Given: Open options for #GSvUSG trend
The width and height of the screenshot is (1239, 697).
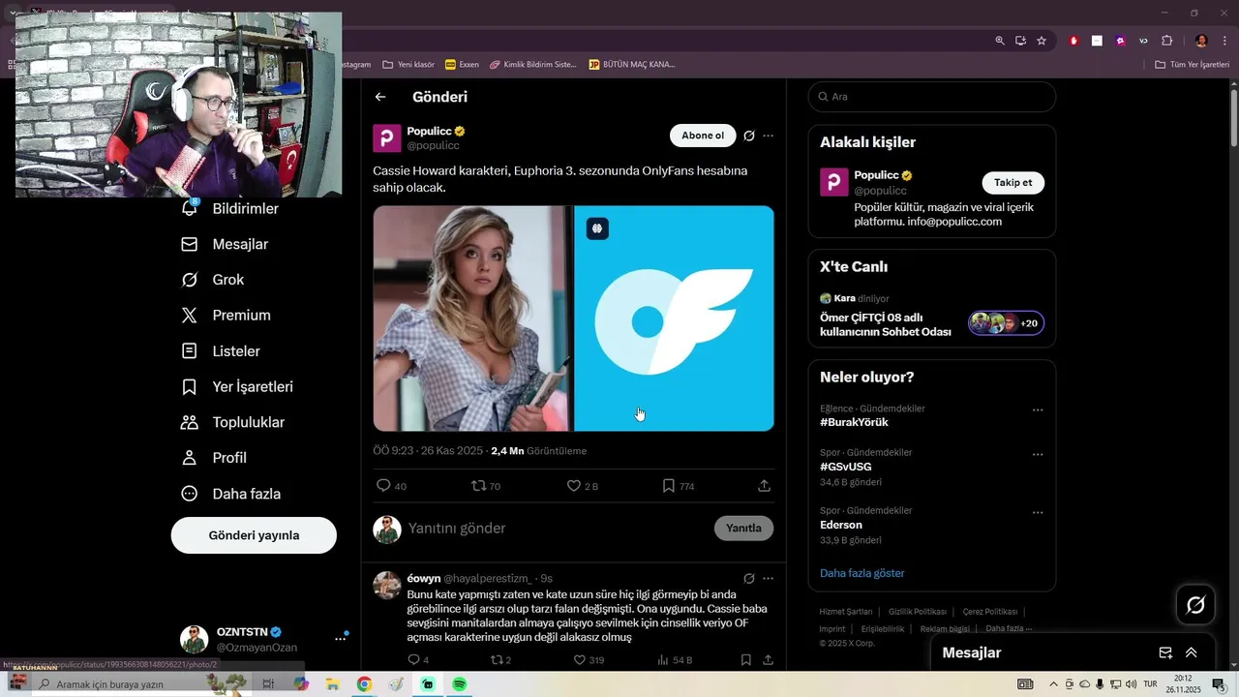Looking at the screenshot, I should (1038, 455).
